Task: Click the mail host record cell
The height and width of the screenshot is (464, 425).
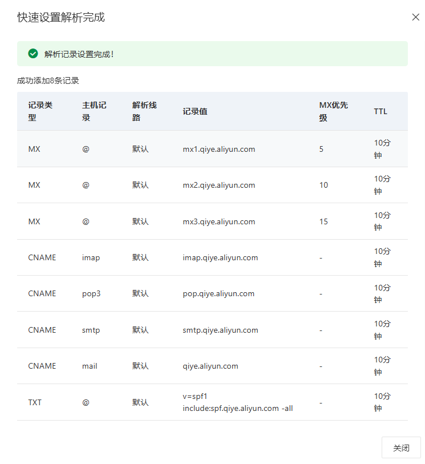Action: pos(90,366)
